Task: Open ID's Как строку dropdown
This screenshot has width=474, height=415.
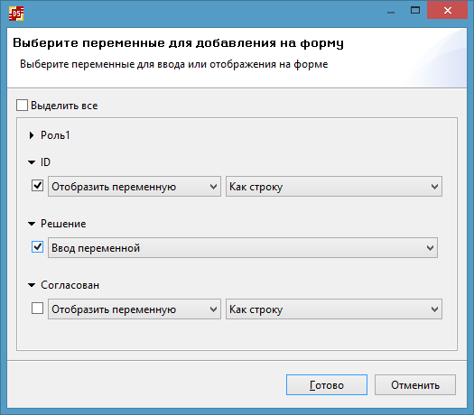Action: point(334,187)
